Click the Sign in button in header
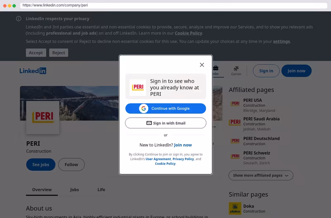This screenshot has height=218, width=331. coord(266,71)
